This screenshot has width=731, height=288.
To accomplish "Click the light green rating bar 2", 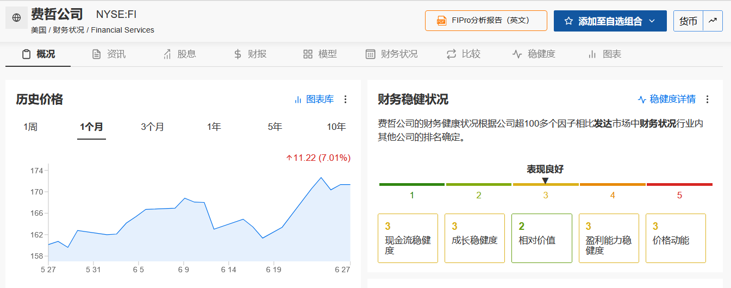I will point(479,185).
